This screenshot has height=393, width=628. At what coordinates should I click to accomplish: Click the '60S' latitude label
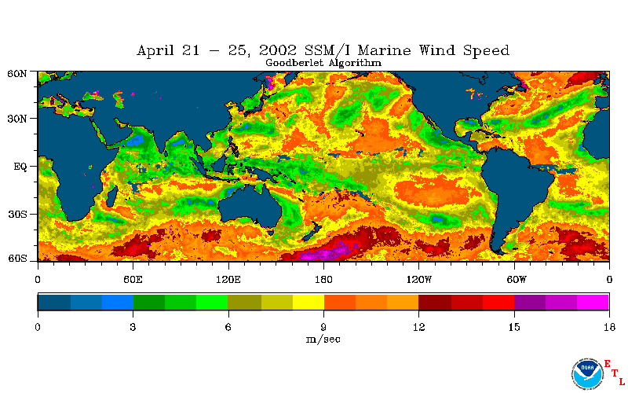point(17,259)
